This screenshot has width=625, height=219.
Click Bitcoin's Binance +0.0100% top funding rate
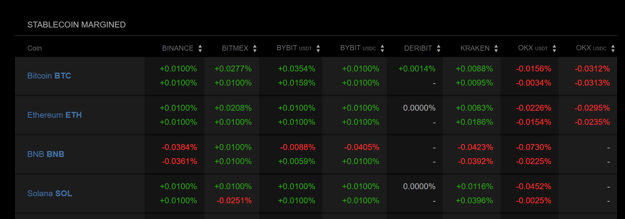[x=178, y=69]
